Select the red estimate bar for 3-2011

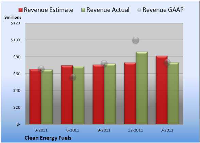[35, 97]
